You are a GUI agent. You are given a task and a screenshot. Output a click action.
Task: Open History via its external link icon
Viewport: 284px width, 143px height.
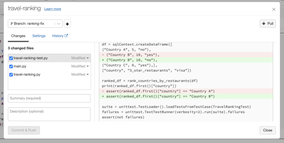click(x=66, y=36)
